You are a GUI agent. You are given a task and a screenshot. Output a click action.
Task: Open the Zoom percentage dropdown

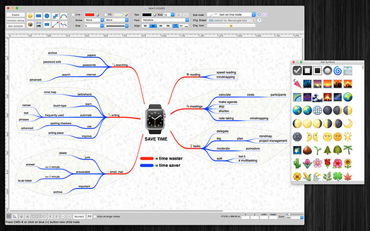point(295,218)
